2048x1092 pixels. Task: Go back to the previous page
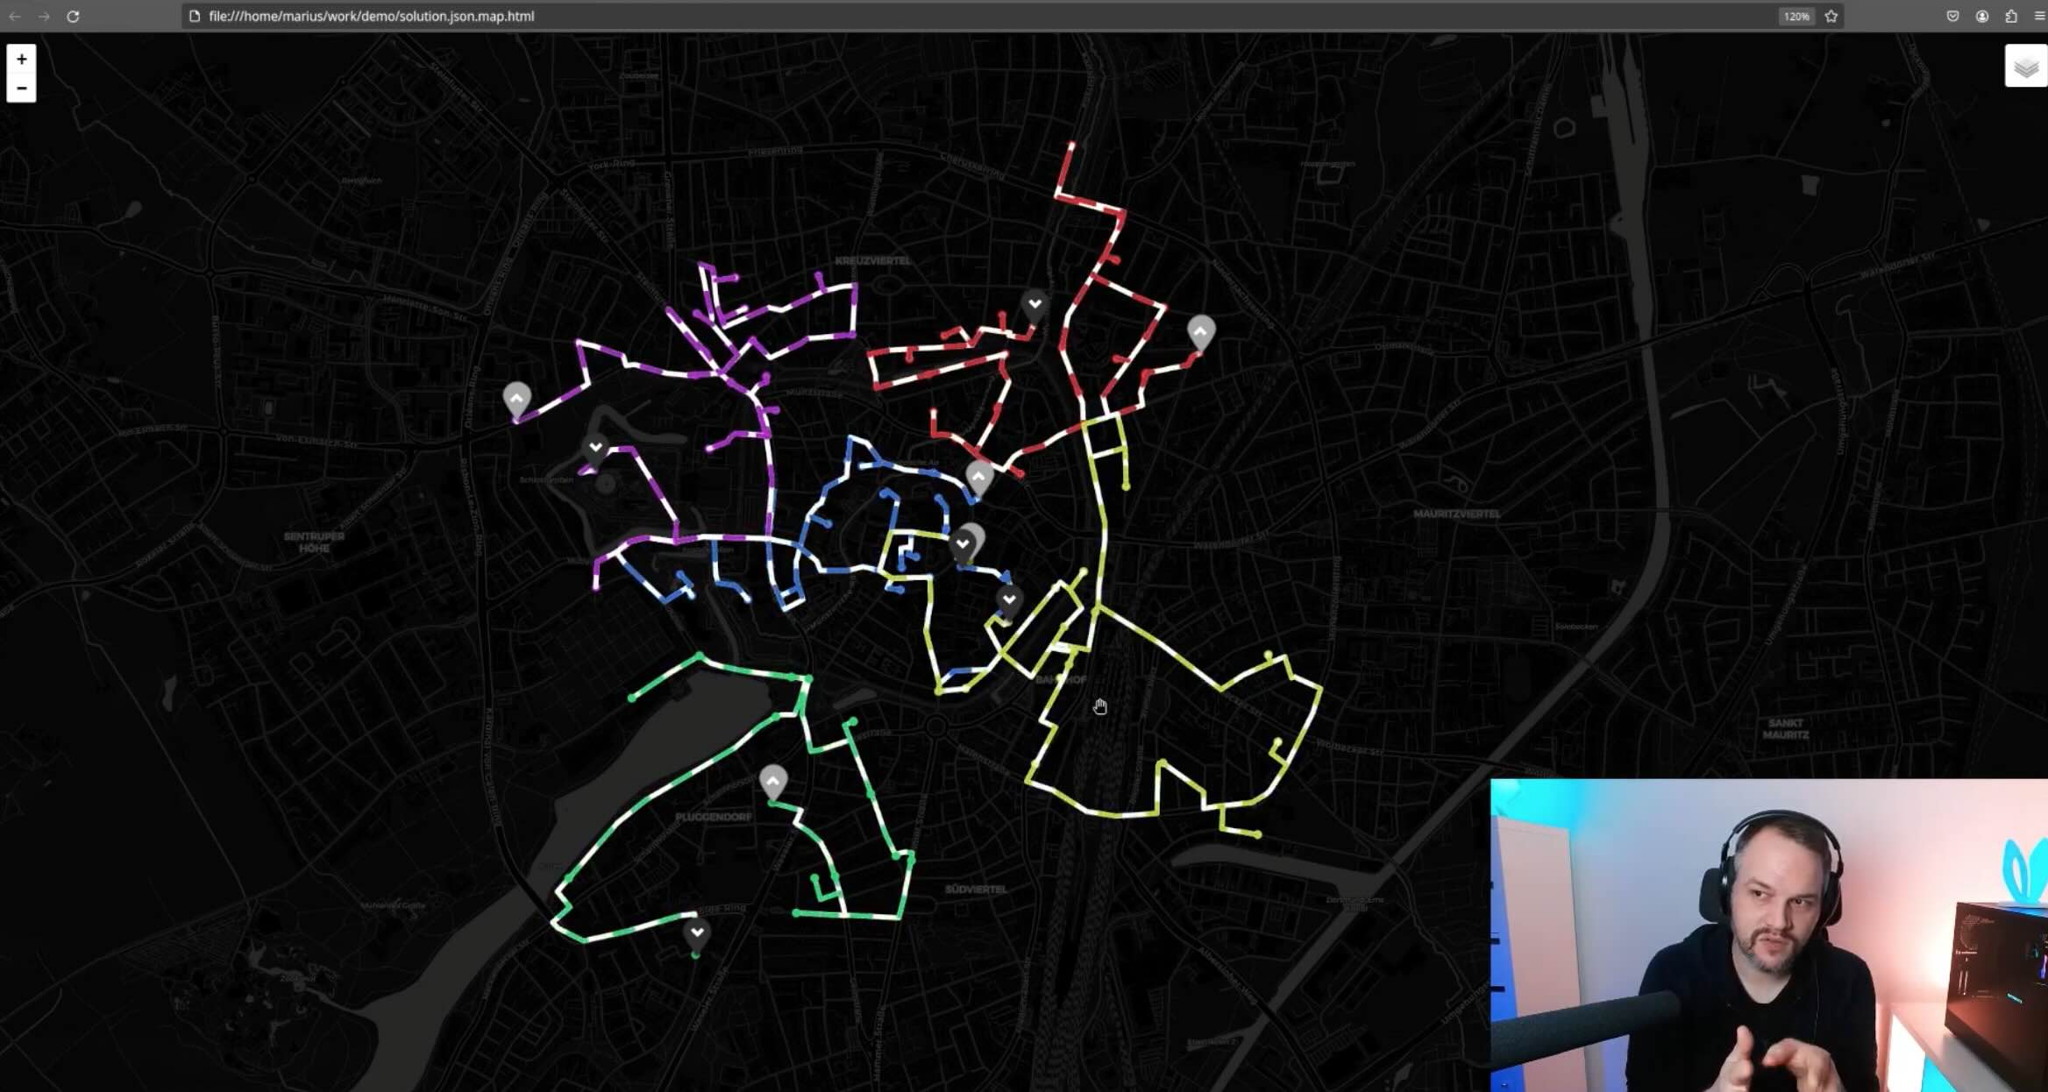coord(15,16)
